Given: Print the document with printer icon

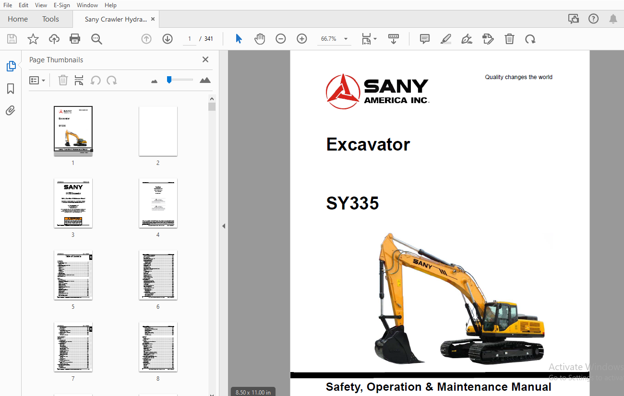Looking at the screenshot, I should coord(75,39).
